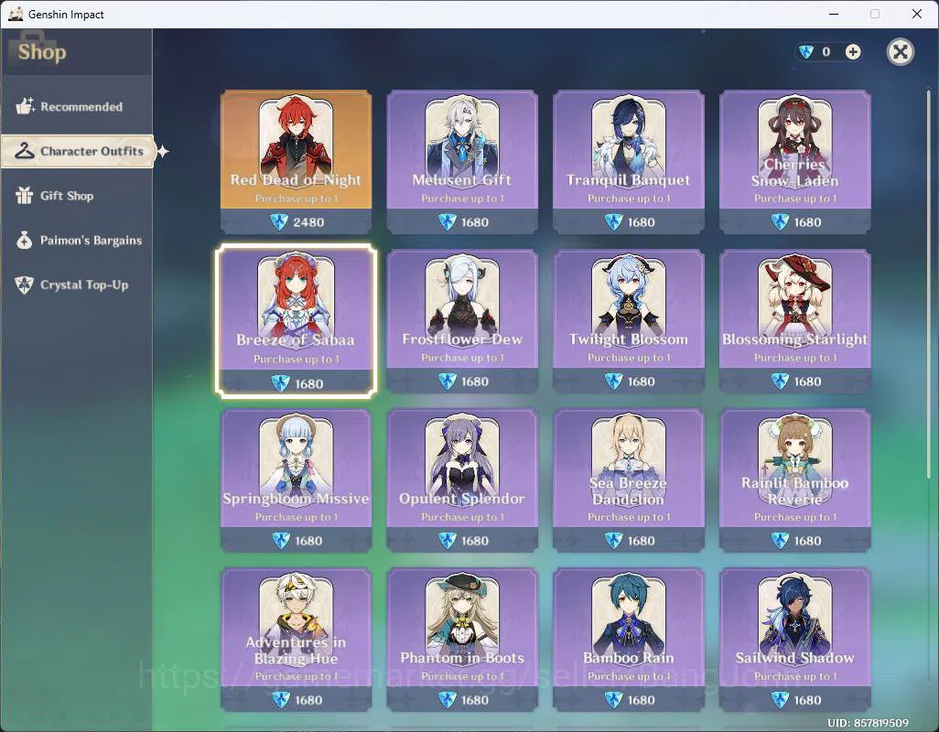Click the hanger Character Outfits icon
Screen dimensions: 939x732
coord(25,151)
